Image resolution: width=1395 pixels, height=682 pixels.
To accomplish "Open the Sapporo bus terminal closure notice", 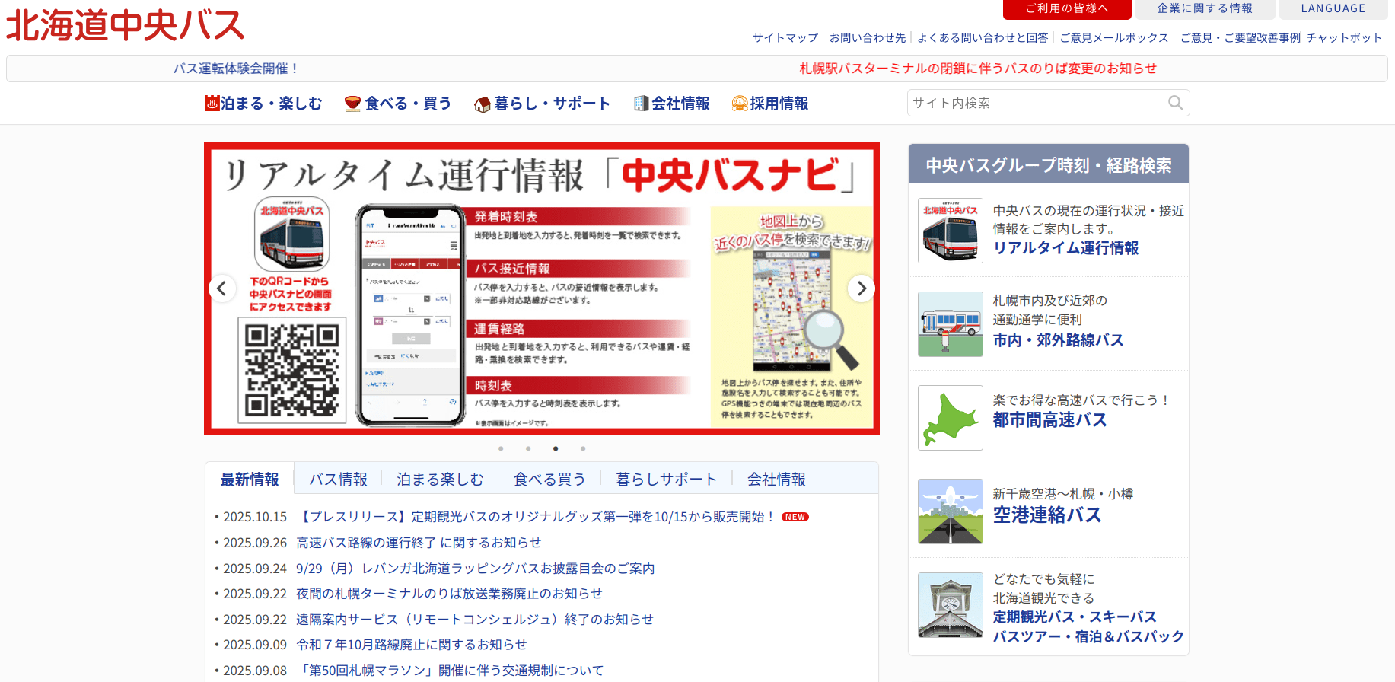I will click(977, 69).
